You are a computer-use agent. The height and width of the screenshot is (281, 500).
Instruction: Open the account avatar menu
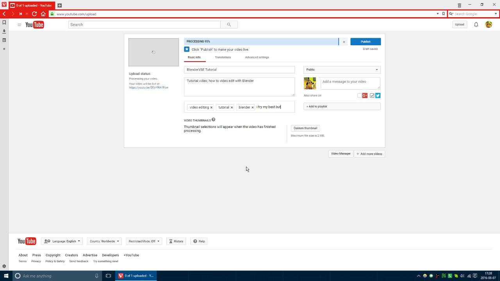click(489, 25)
